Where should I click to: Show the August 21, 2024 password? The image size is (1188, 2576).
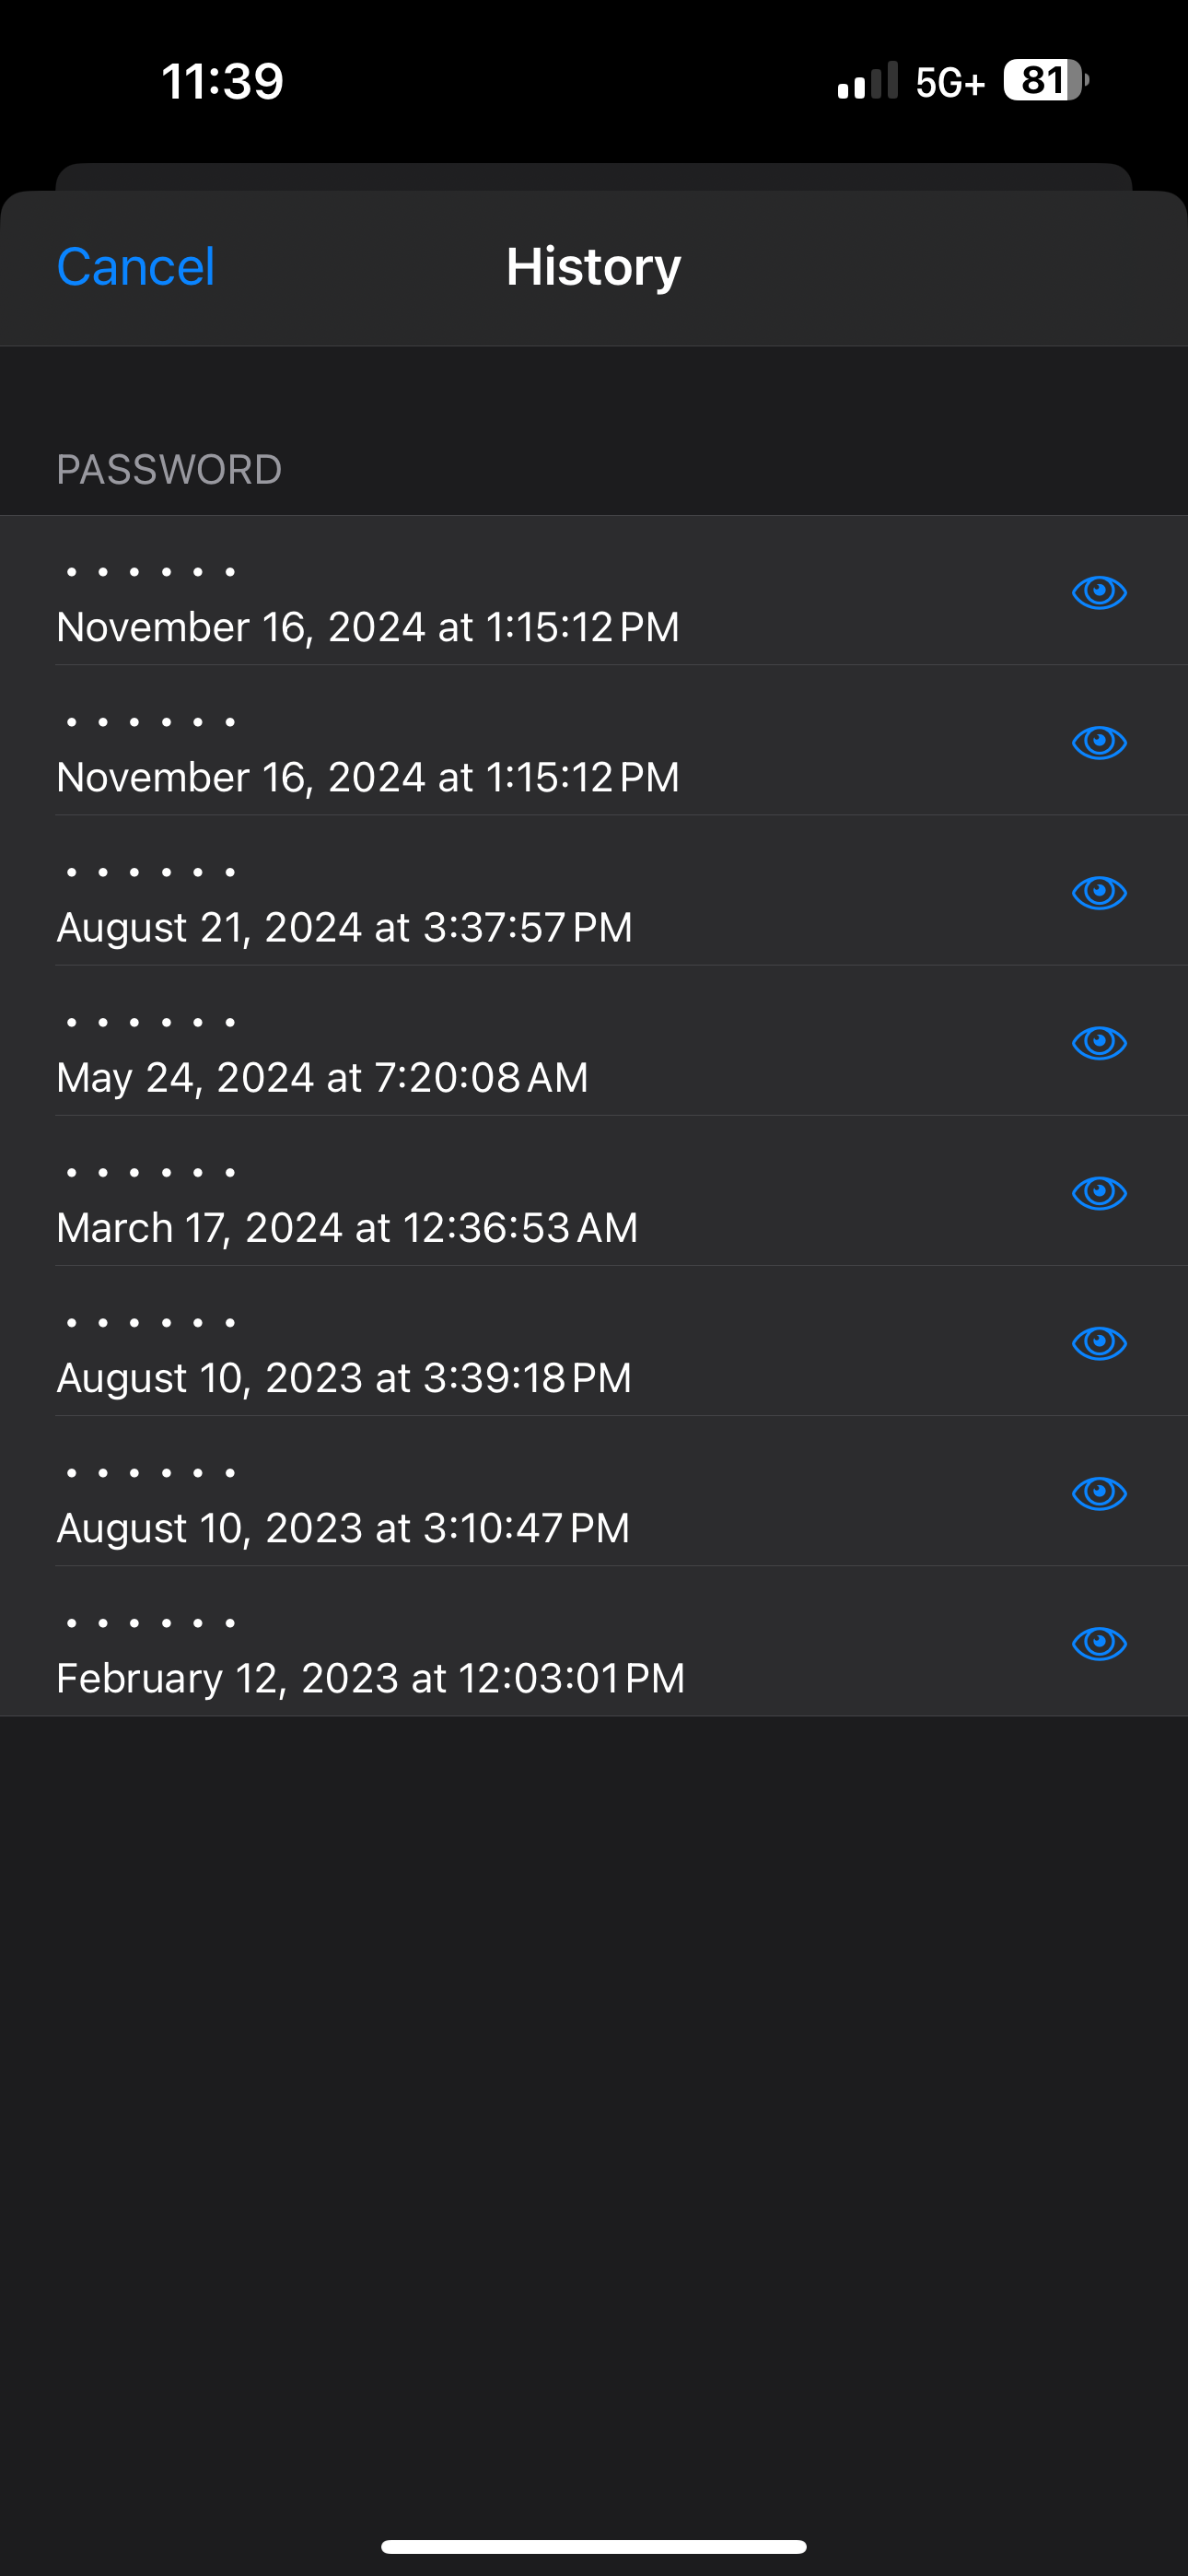click(x=1099, y=892)
